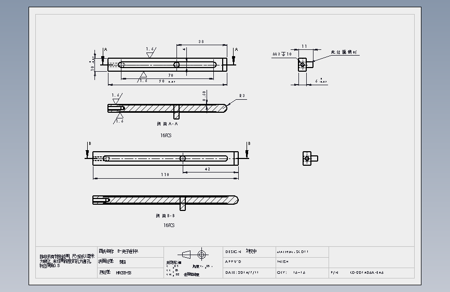This screenshot has width=450, height=292.
Task: Select the 90 overall-length dimension text
Action: (x=162, y=82)
